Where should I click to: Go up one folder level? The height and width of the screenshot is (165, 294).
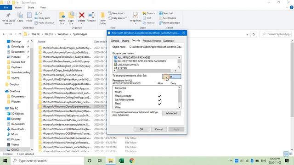point(20,34)
